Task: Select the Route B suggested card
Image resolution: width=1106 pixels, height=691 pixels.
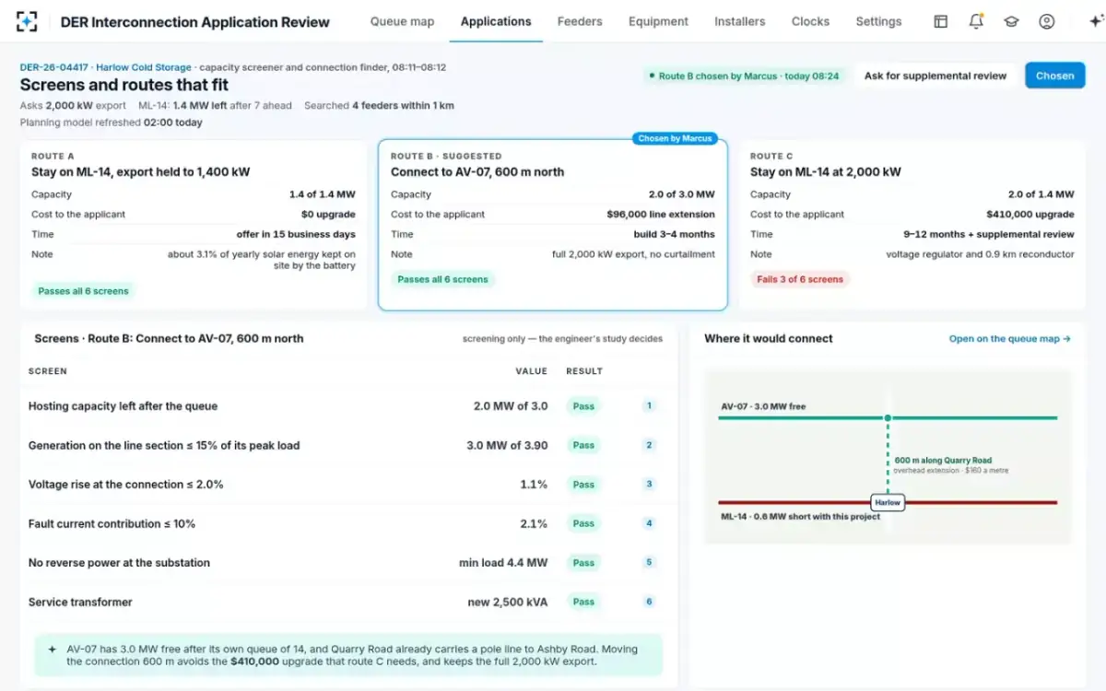Action: click(553, 225)
